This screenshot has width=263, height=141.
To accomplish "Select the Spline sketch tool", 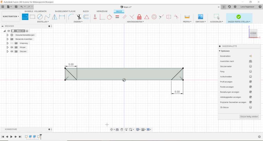I will [x=47, y=17].
